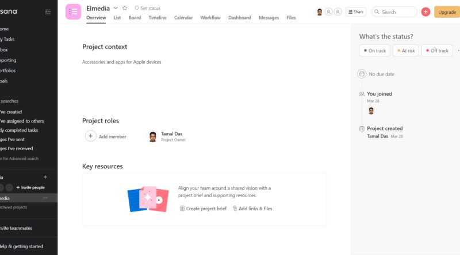The width and height of the screenshot is (460, 255).
Task: Expand the Elmedia project dropdown arrow
Action: point(116,8)
